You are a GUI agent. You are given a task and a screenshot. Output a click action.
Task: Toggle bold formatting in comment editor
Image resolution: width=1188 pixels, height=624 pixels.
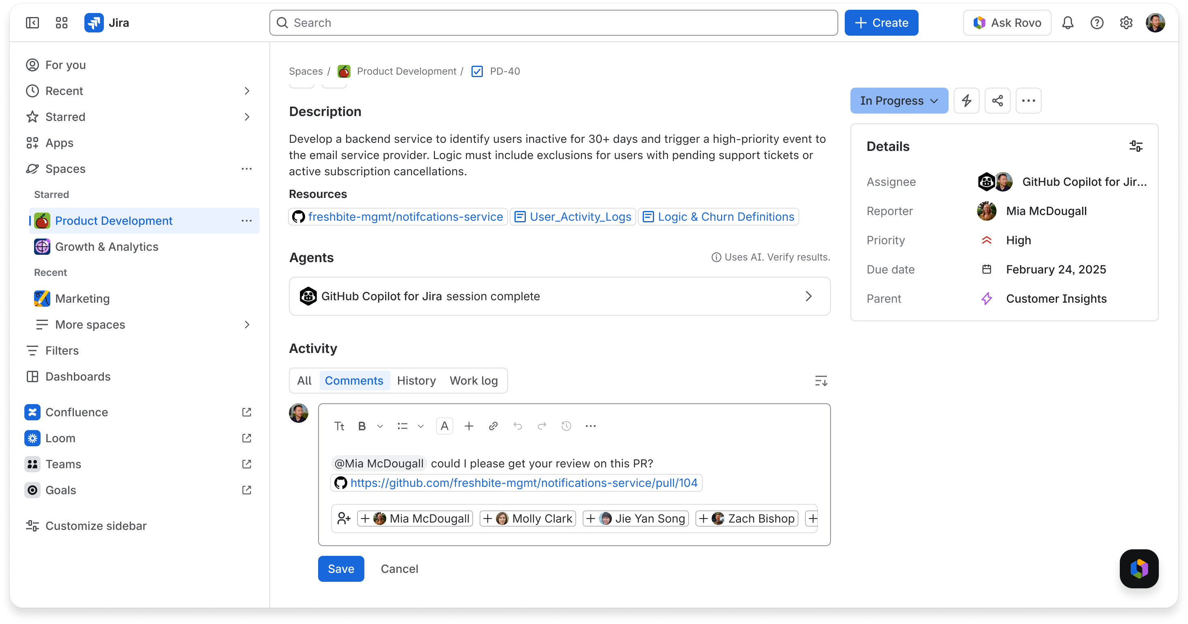tap(362, 426)
